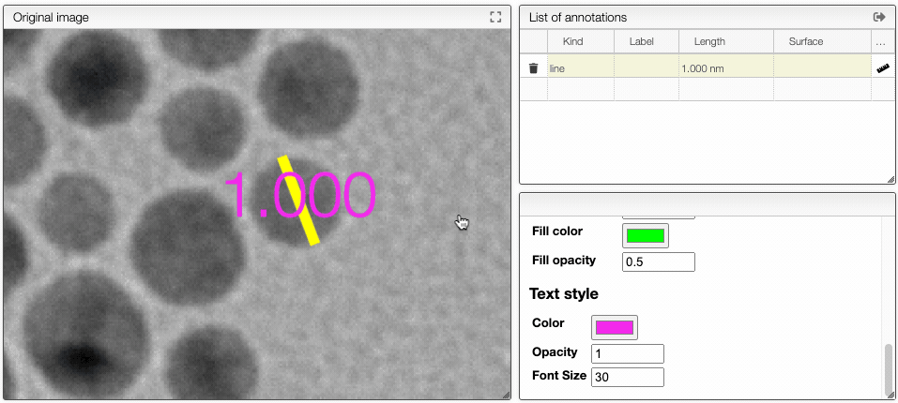Select the Length column header
The width and height of the screenshot is (898, 403).
[x=726, y=41]
